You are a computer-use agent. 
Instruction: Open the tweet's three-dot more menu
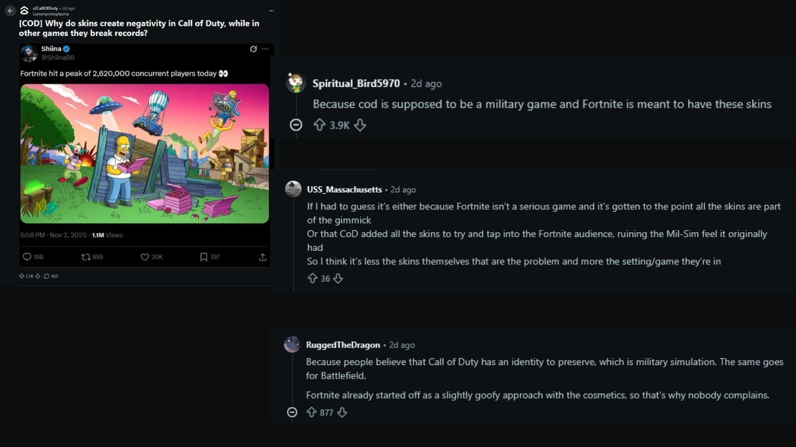coord(265,49)
